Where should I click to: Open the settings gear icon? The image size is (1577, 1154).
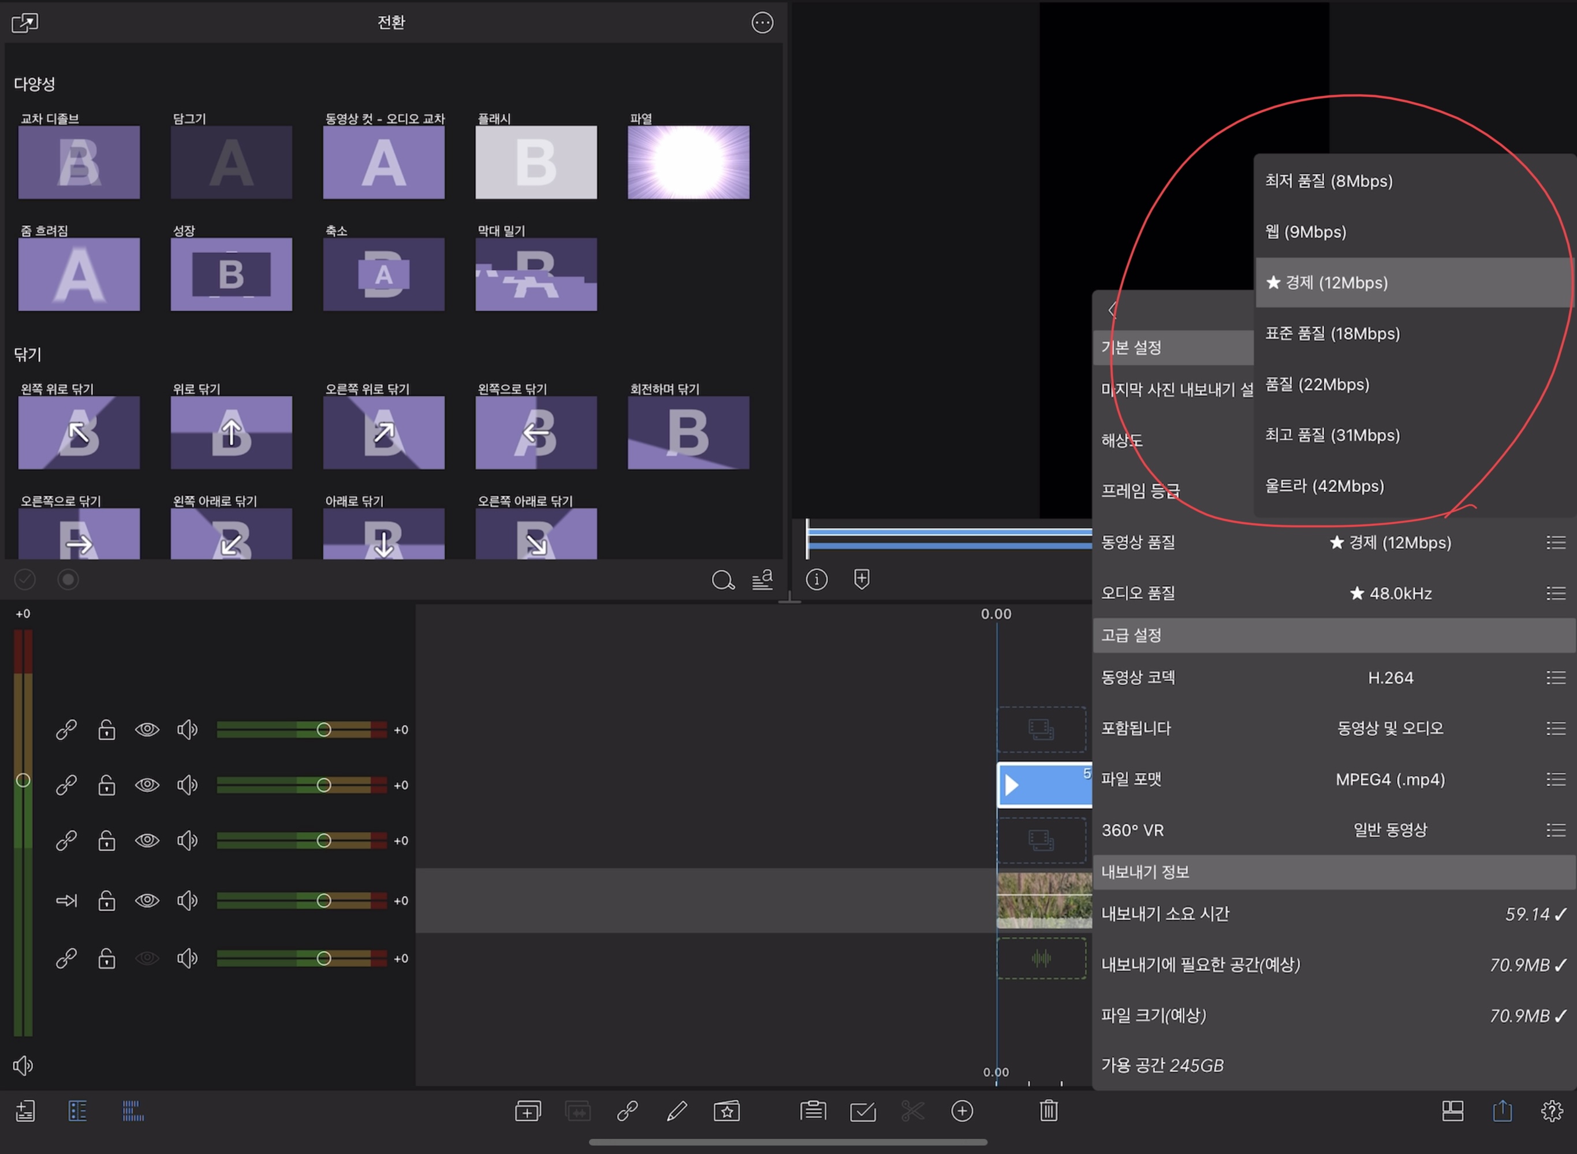[x=1551, y=1111]
